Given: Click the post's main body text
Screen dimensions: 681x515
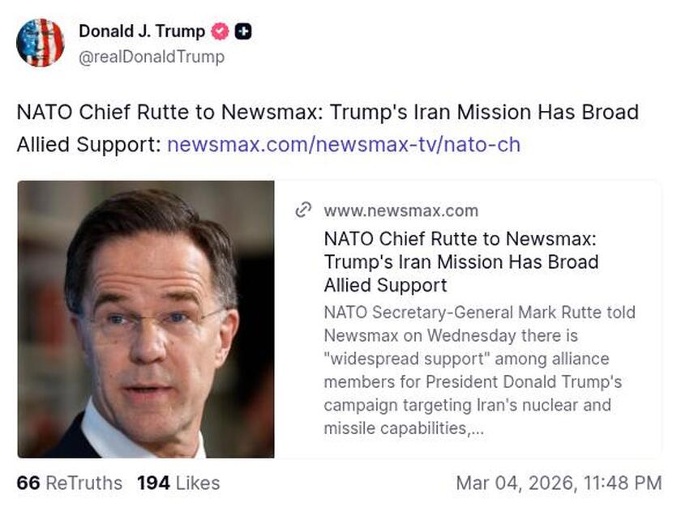Looking at the screenshot, I should (x=328, y=113).
